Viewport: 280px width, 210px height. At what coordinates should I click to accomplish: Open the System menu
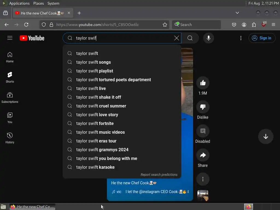tap(53, 3)
